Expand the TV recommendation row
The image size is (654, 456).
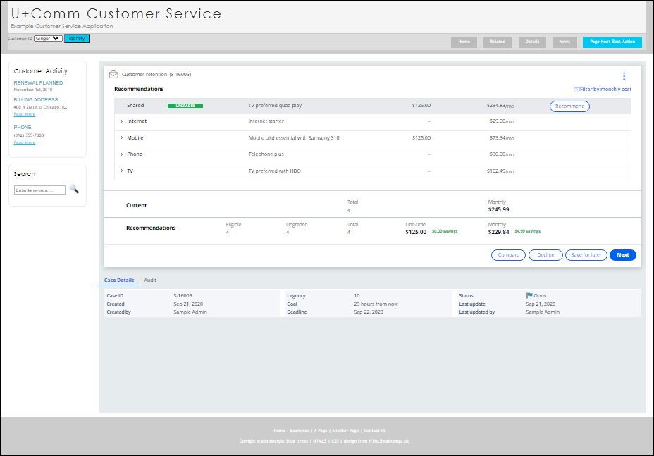[x=122, y=171]
